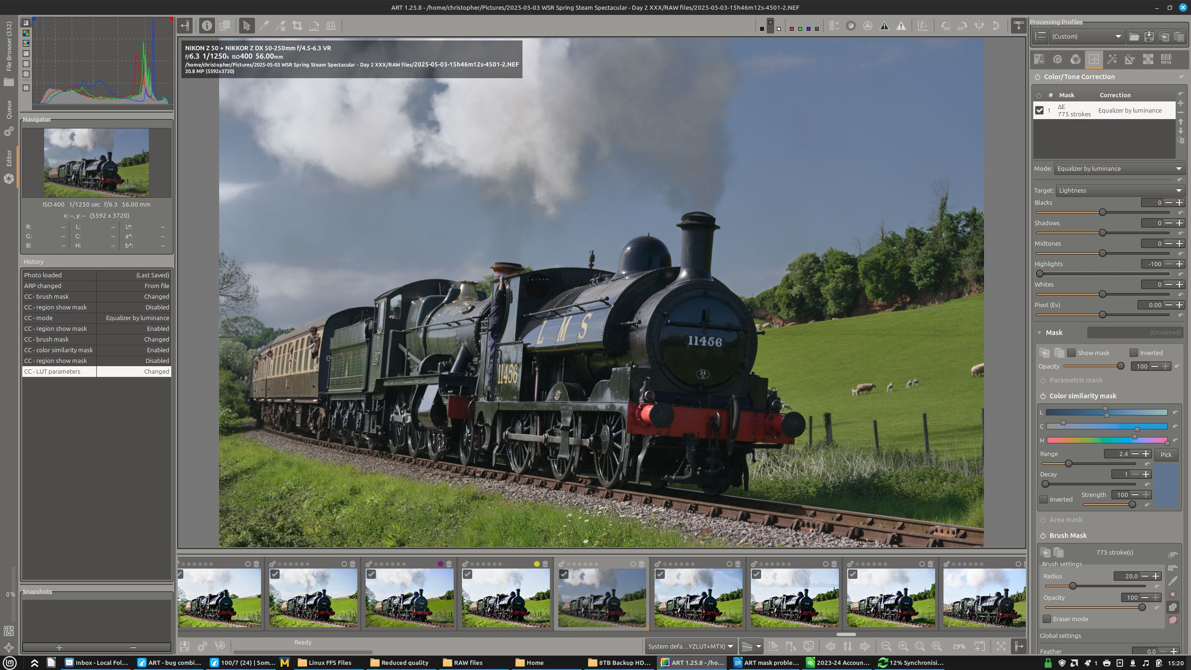1191x670 pixels.
Task: Activate the straighten/rotate tool
Action: [314, 26]
